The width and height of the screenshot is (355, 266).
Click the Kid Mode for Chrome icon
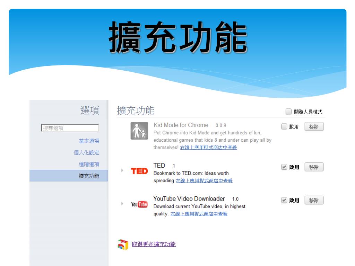pos(139,131)
